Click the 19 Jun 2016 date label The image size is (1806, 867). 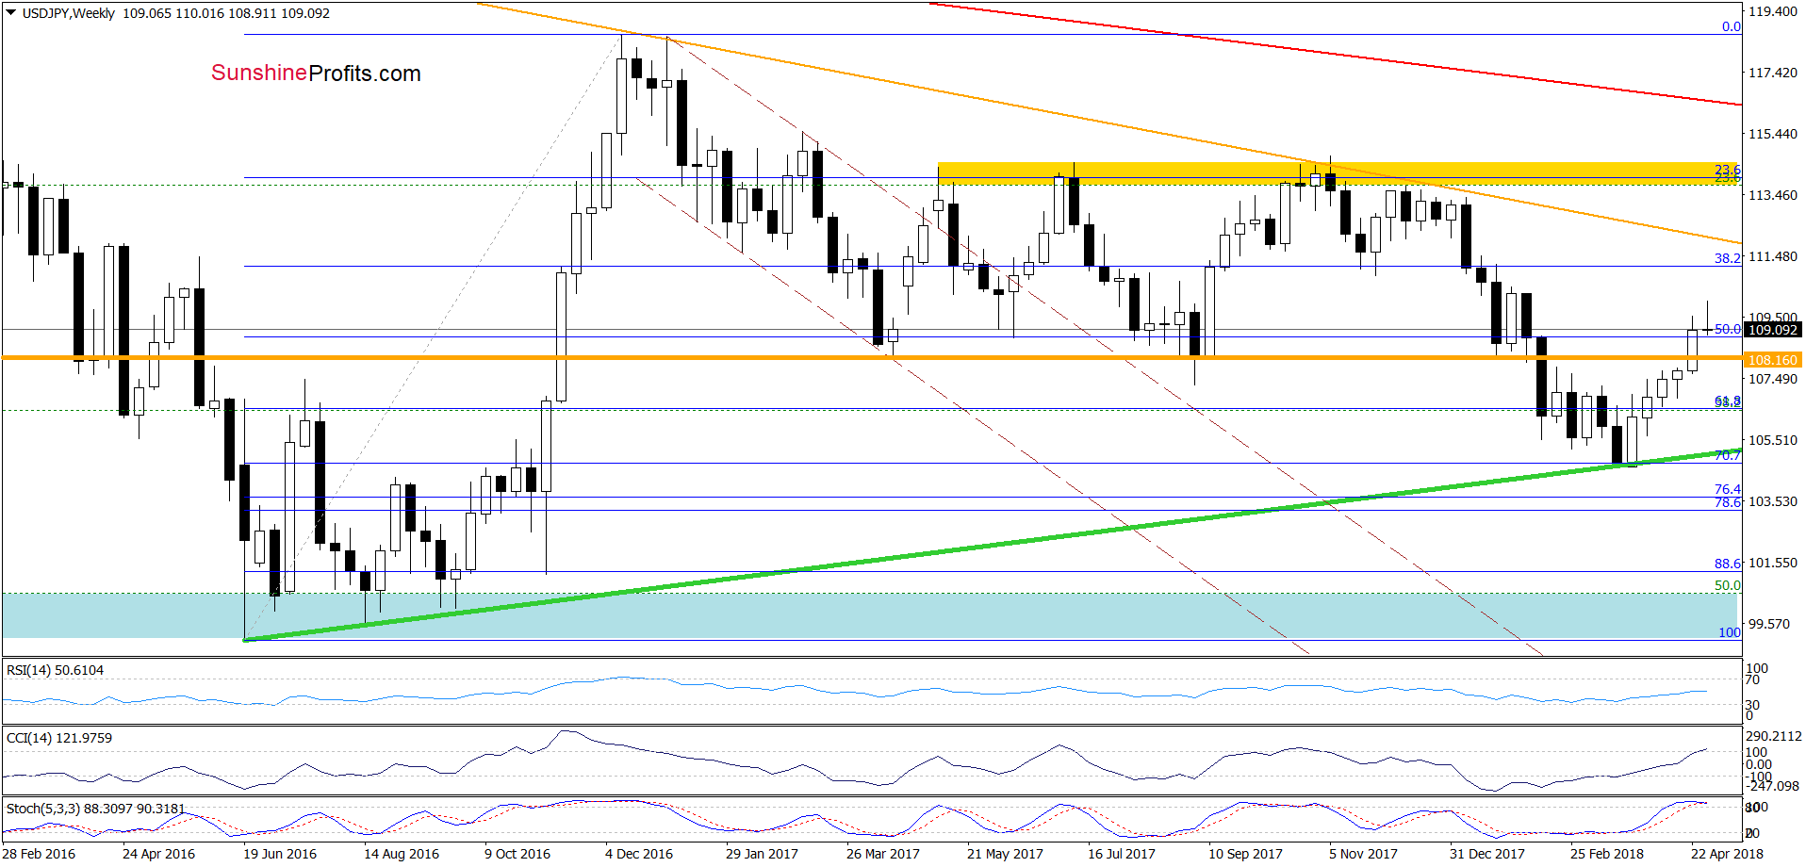tap(280, 854)
